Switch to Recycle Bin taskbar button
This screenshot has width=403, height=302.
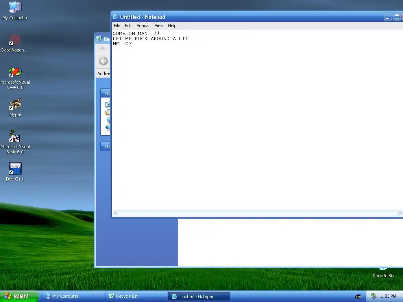[136, 296]
